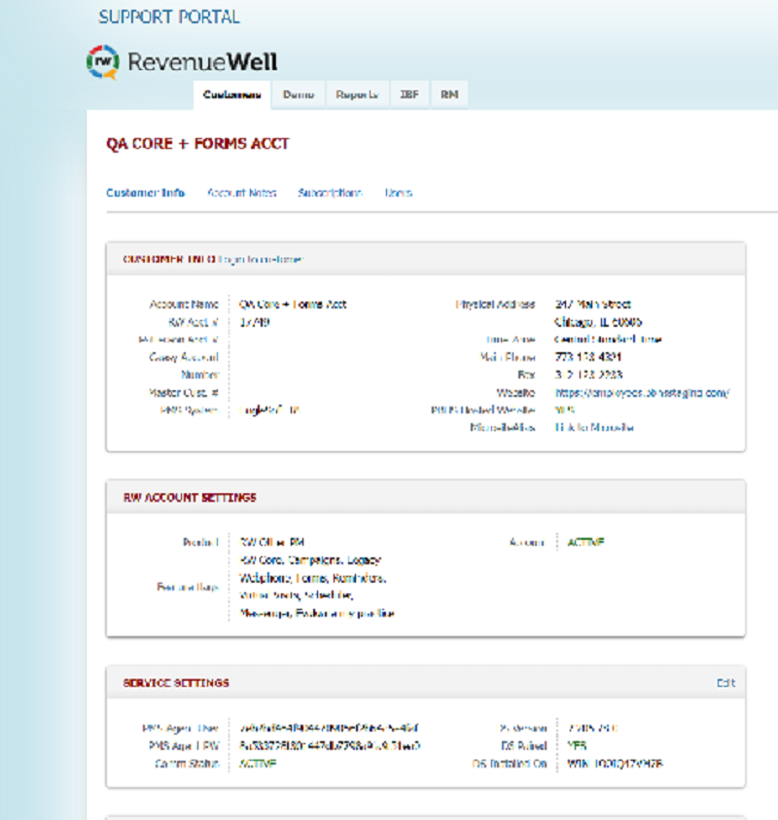Image resolution: width=778 pixels, height=820 pixels.
Task: Click the RevenueWell logo
Action: click(182, 62)
